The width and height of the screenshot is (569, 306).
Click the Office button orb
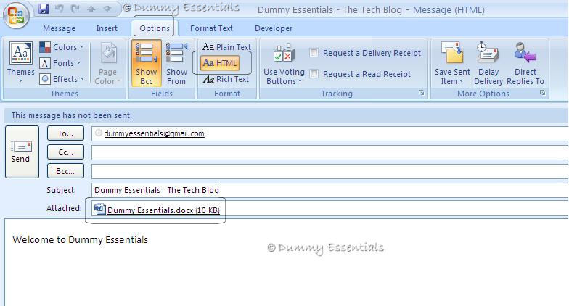click(16, 16)
